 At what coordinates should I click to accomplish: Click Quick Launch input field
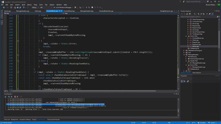196,1
